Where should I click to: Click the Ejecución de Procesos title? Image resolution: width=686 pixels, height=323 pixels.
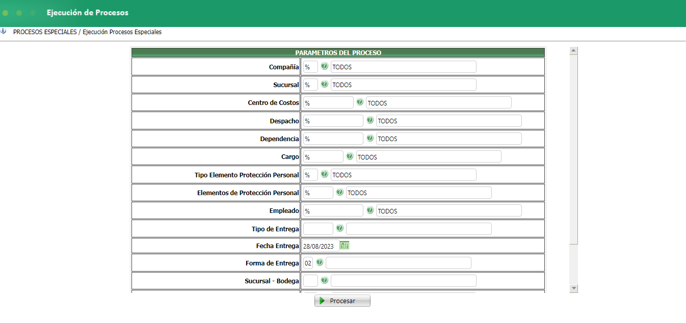coord(88,12)
